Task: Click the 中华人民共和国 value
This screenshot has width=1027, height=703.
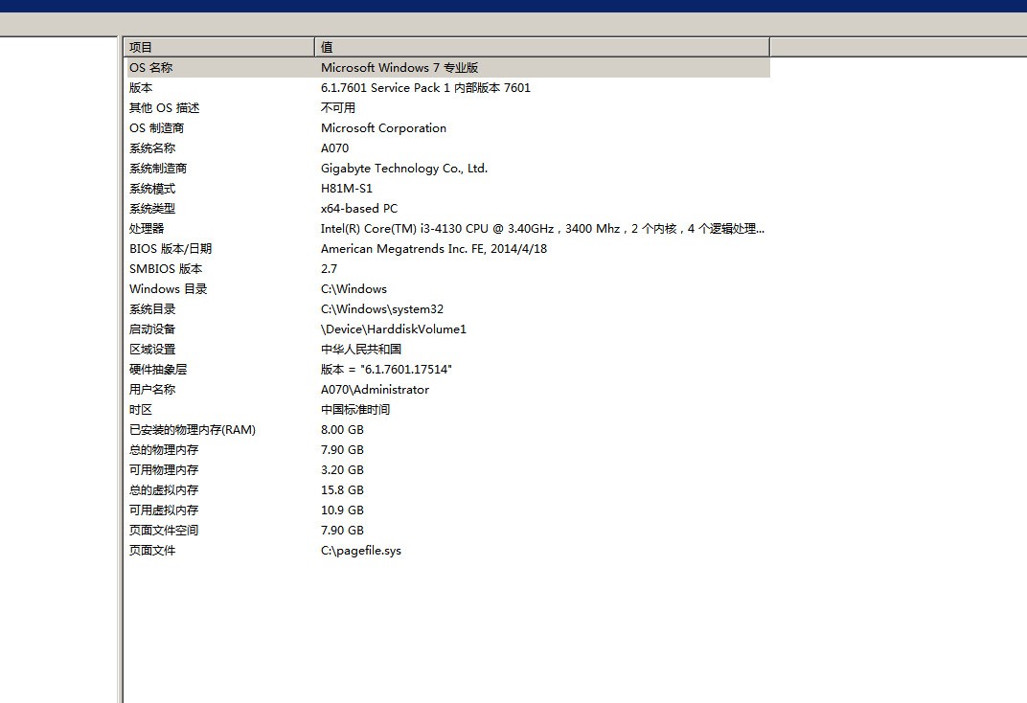Action: tap(361, 350)
